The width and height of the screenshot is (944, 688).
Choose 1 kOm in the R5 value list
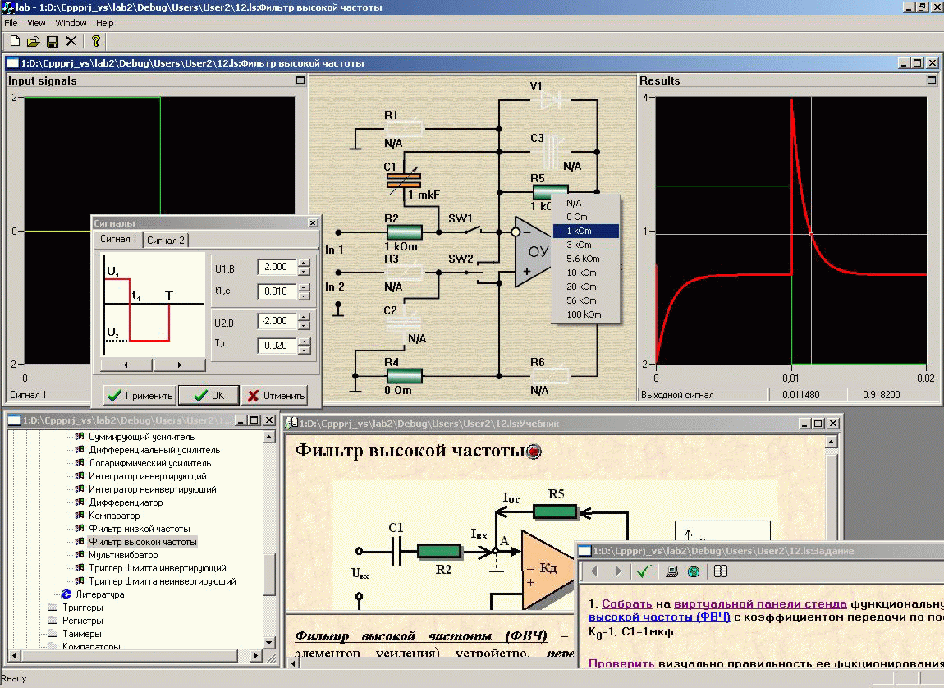[586, 232]
